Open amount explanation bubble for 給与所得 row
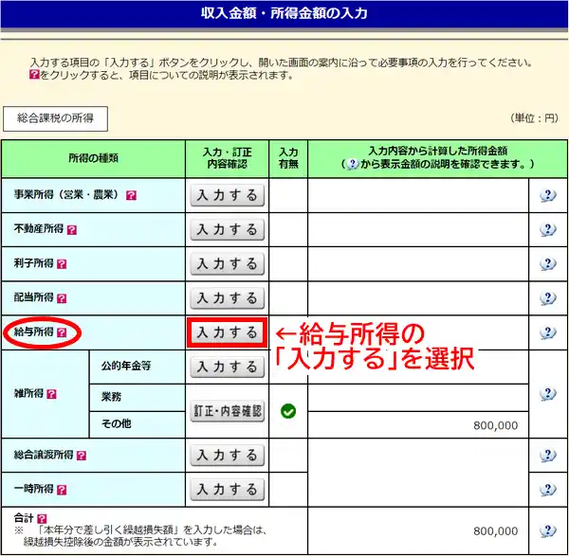This screenshot has width=569, height=556. click(x=547, y=332)
